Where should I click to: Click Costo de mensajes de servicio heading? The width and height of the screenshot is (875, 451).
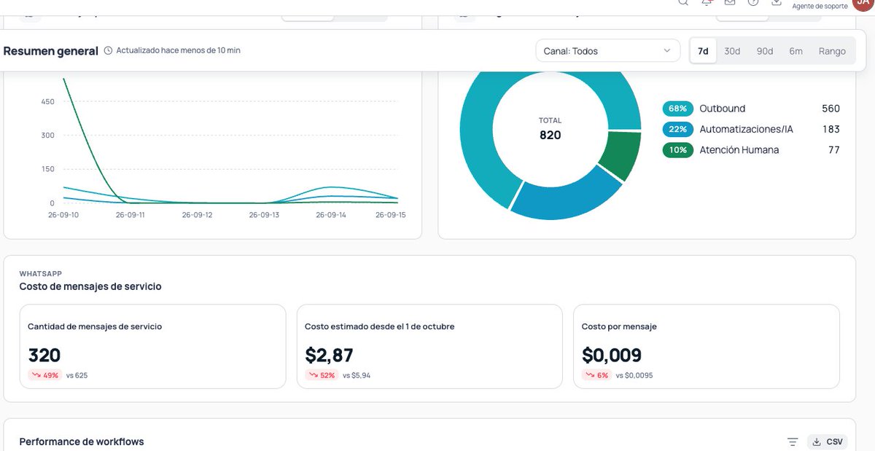(90, 287)
